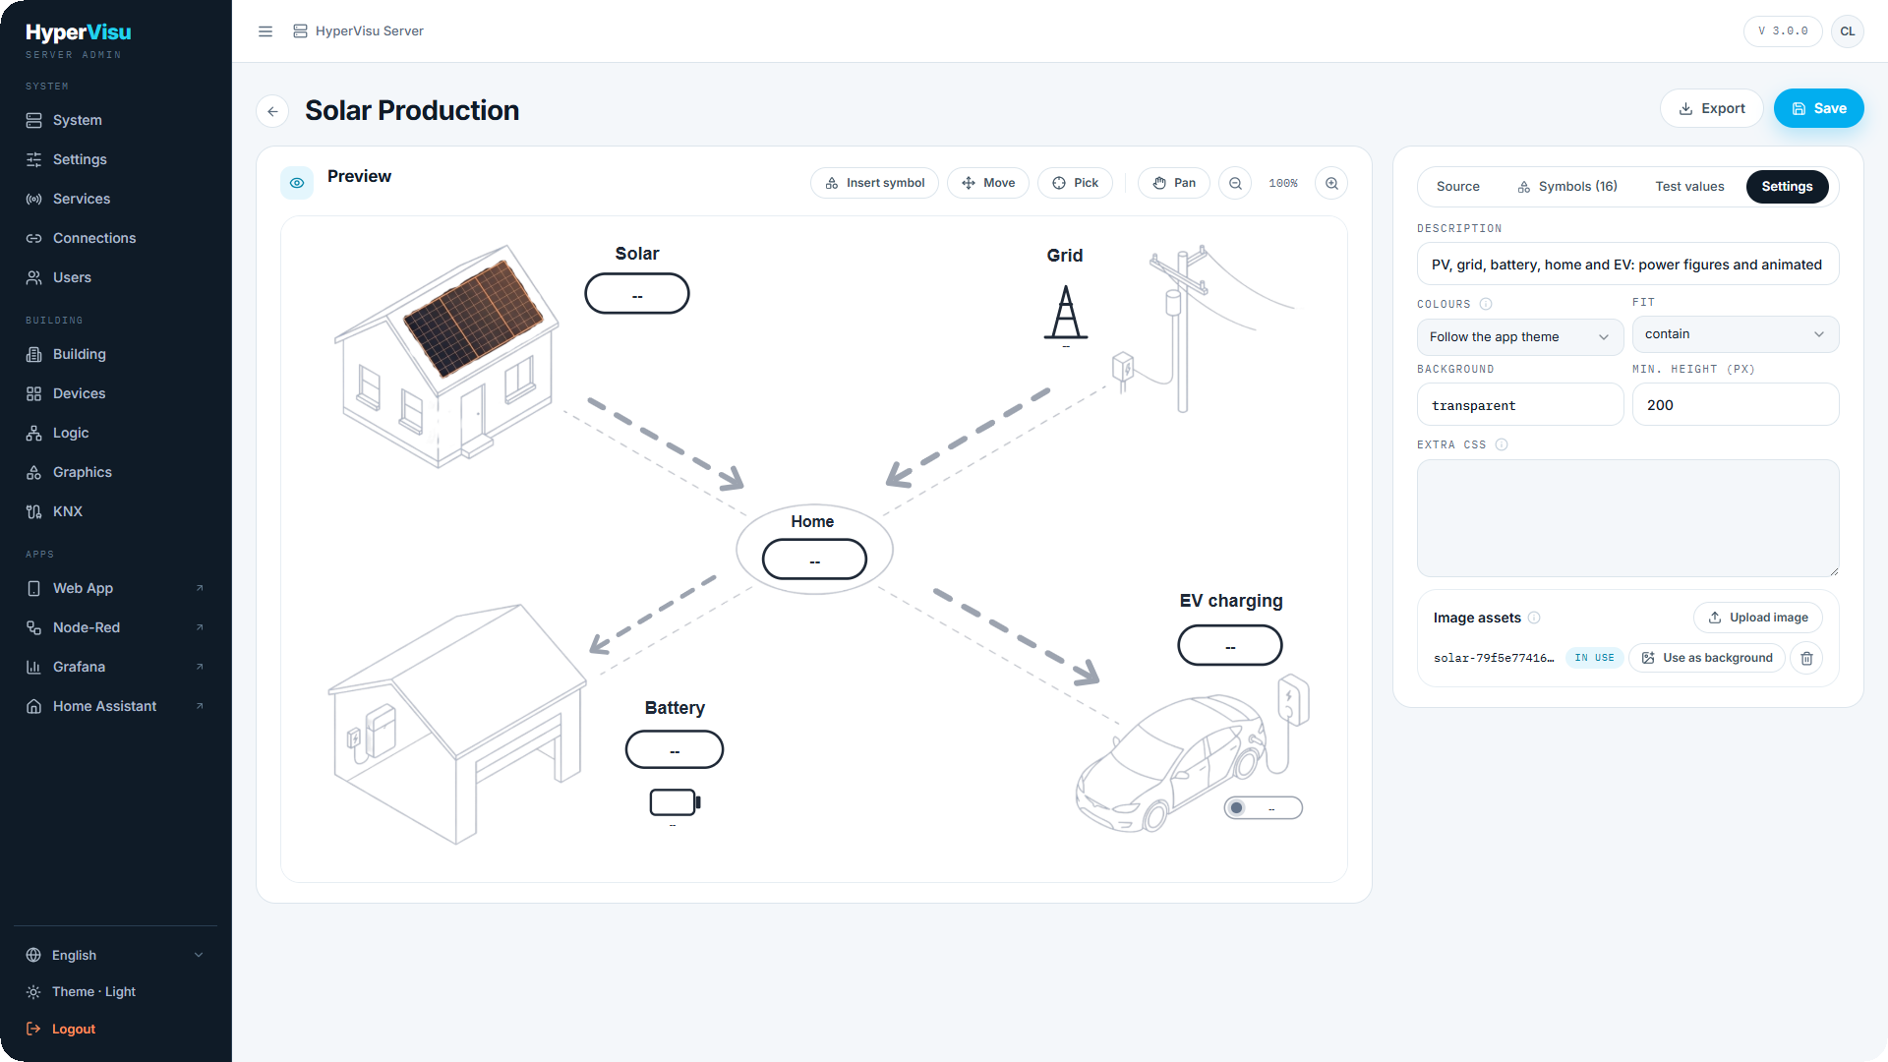This screenshot has height=1062, width=1888.
Task: Switch to the Symbols (16) tab
Action: pyautogui.click(x=1566, y=187)
